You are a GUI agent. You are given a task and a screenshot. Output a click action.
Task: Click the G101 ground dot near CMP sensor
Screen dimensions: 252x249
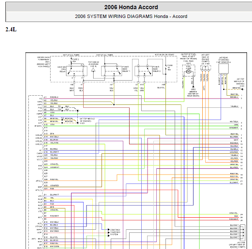(x=242, y=89)
